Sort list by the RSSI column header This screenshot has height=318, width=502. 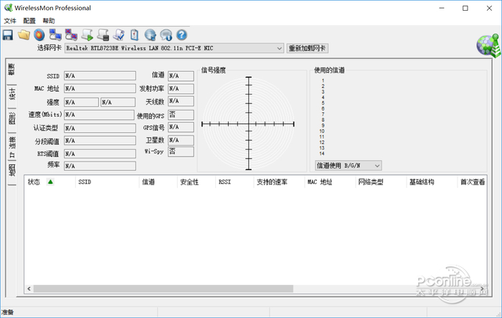coord(235,182)
